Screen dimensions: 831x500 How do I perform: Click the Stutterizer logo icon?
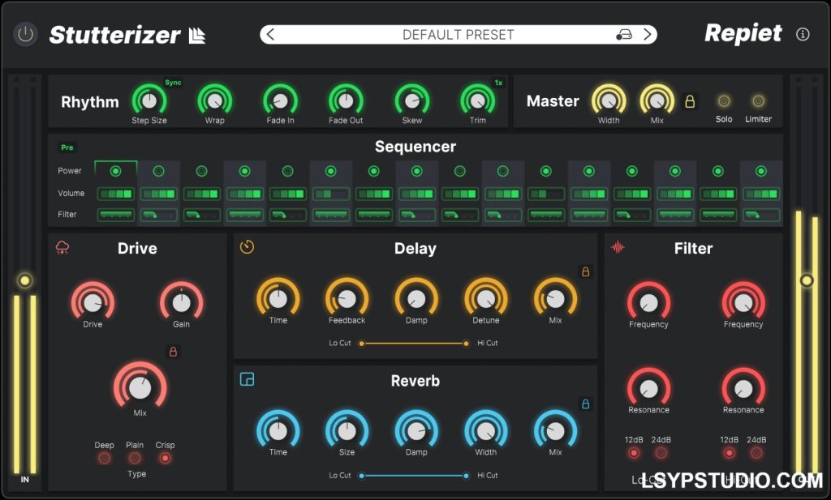point(196,36)
